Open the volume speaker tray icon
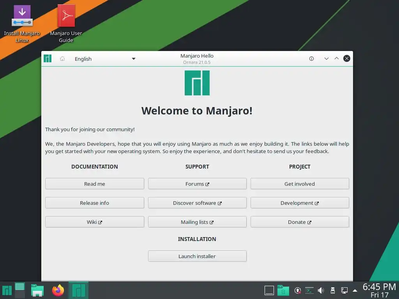 (321, 290)
